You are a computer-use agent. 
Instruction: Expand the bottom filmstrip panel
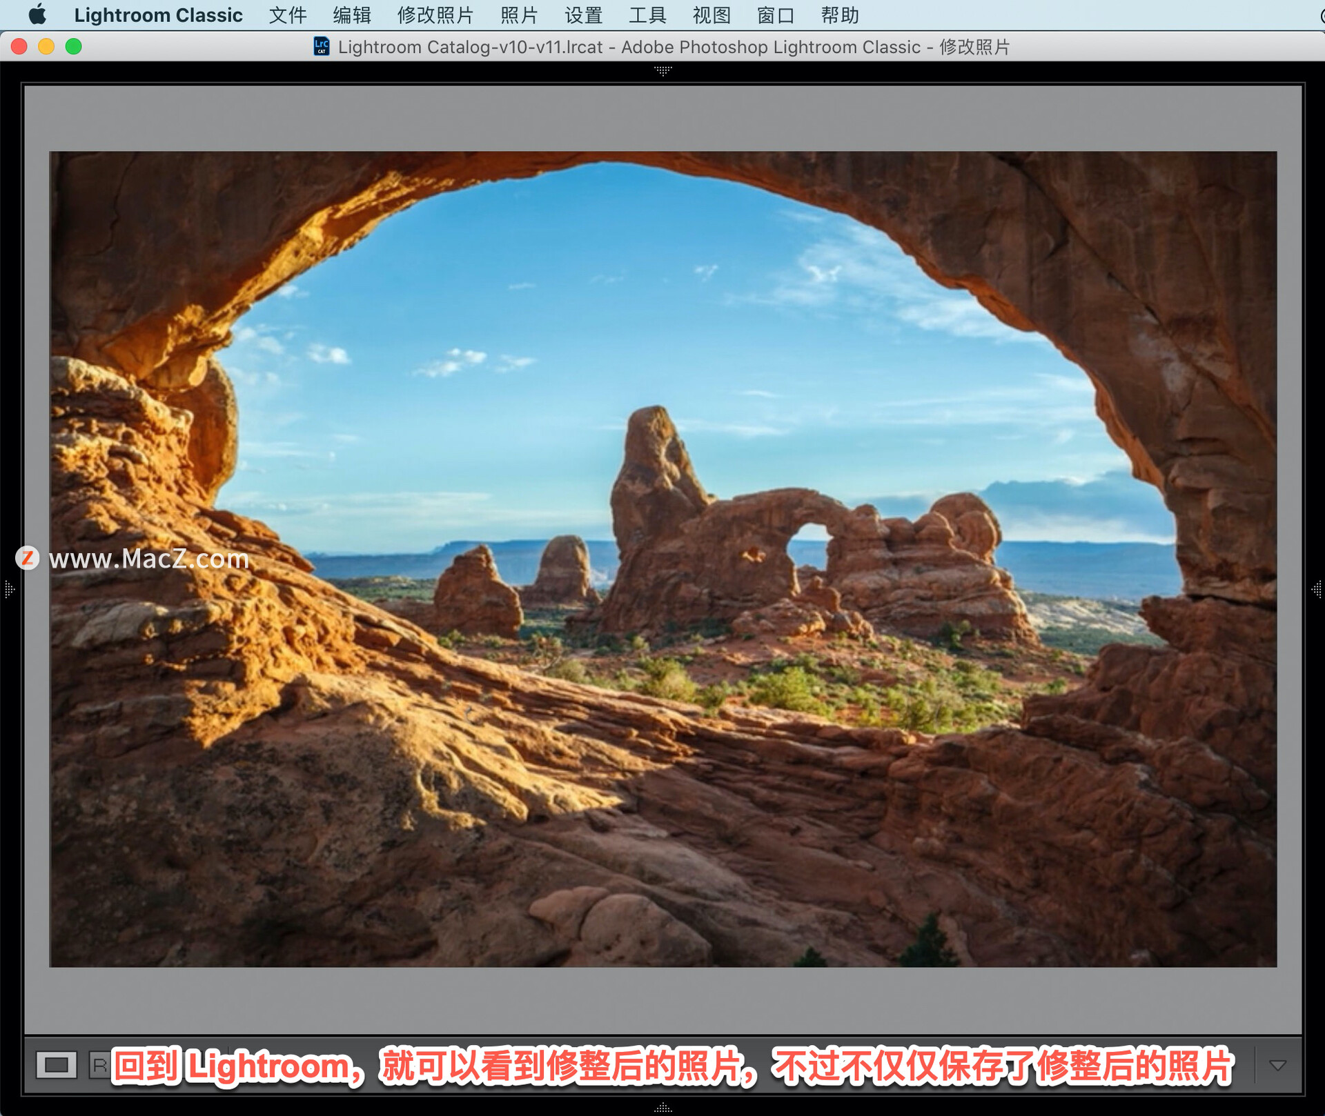[662, 1108]
